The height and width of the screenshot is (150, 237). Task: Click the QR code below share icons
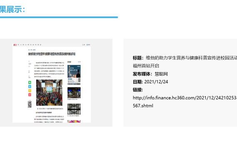pos(30,105)
